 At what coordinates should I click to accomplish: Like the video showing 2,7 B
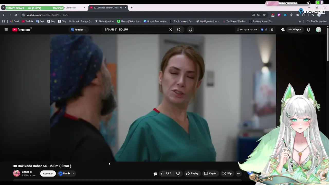click(x=166, y=173)
